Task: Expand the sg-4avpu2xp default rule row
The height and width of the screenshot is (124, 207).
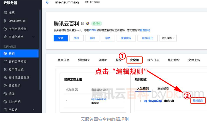Action: tap(141, 101)
